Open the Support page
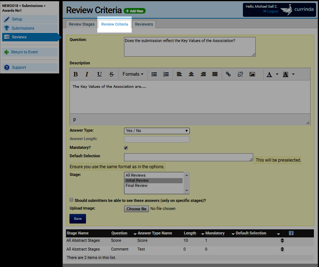Viewport: 319px width, 267px height. tap(30, 67)
